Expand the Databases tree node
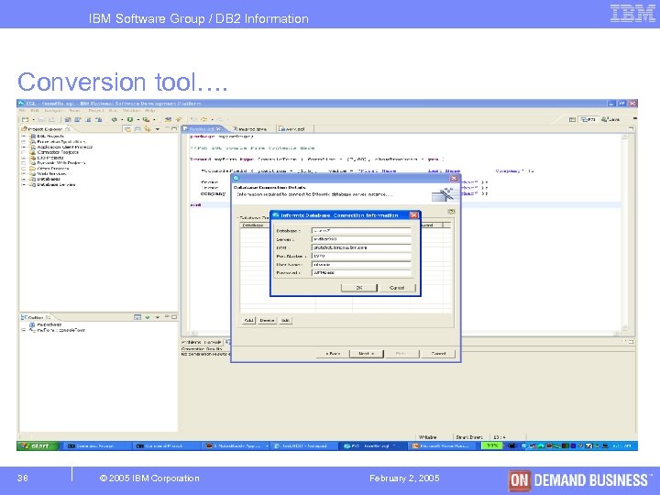Image resolution: width=660 pixels, height=495 pixels. [x=24, y=179]
